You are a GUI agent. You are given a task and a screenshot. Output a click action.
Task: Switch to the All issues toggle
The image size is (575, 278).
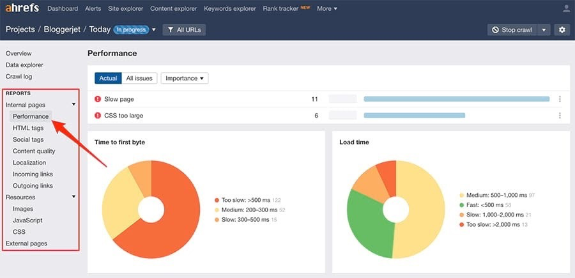pyautogui.click(x=139, y=78)
